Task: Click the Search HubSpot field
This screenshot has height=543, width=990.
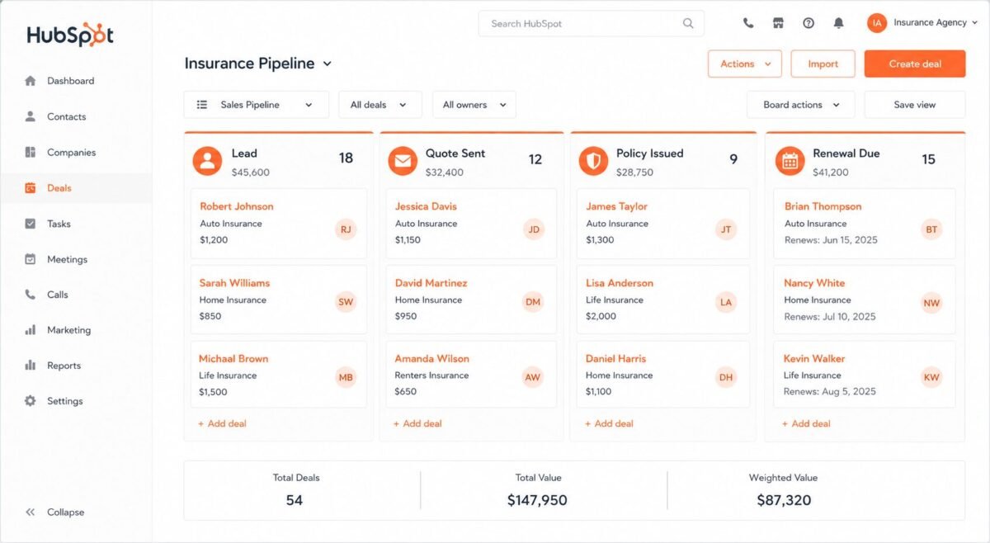Action: point(591,23)
